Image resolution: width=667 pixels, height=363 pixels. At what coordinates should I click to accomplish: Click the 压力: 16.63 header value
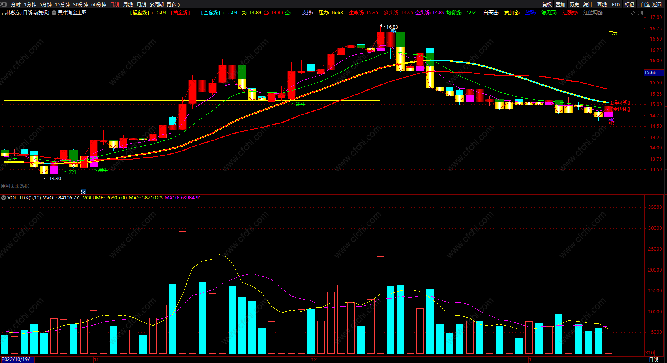(x=331, y=13)
